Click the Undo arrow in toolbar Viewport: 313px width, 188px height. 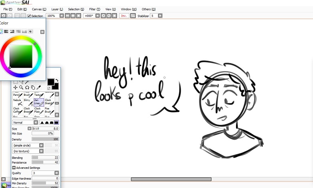pos(3,16)
